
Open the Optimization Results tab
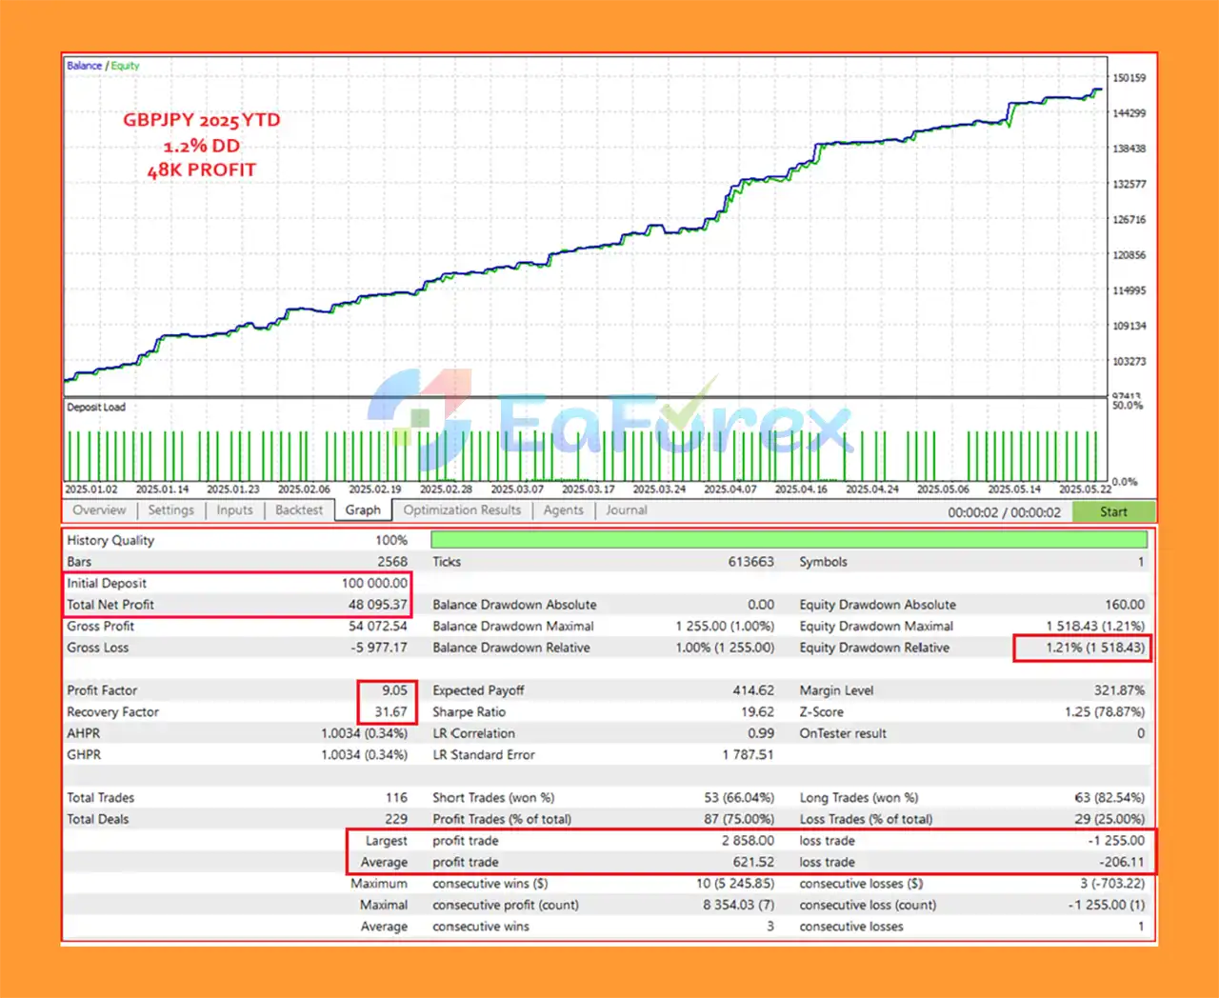click(x=462, y=510)
